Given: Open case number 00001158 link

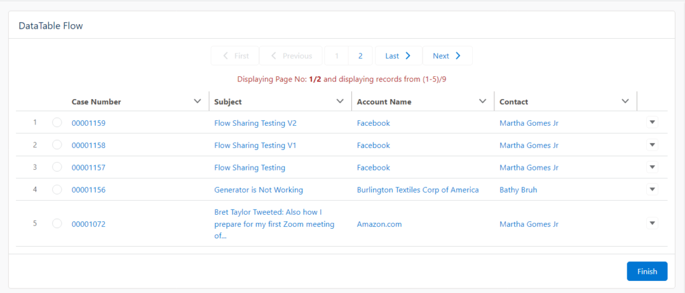Looking at the screenshot, I should tap(88, 145).
